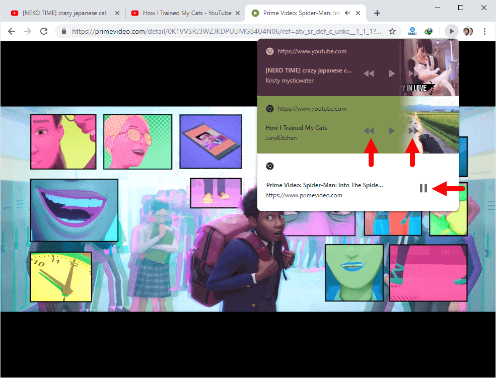Screen dimensions: 496x378
Task: Close the NEKO TIME tab
Action: click(117, 13)
